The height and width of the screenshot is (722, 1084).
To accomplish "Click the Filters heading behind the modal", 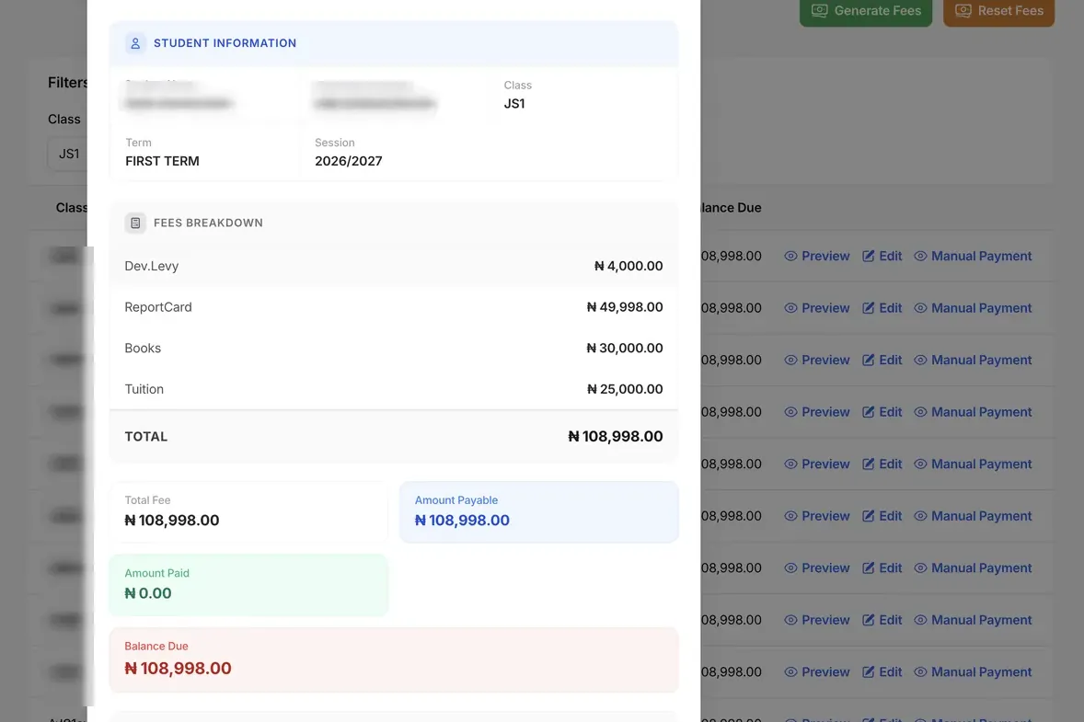I will pyautogui.click(x=68, y=82).
